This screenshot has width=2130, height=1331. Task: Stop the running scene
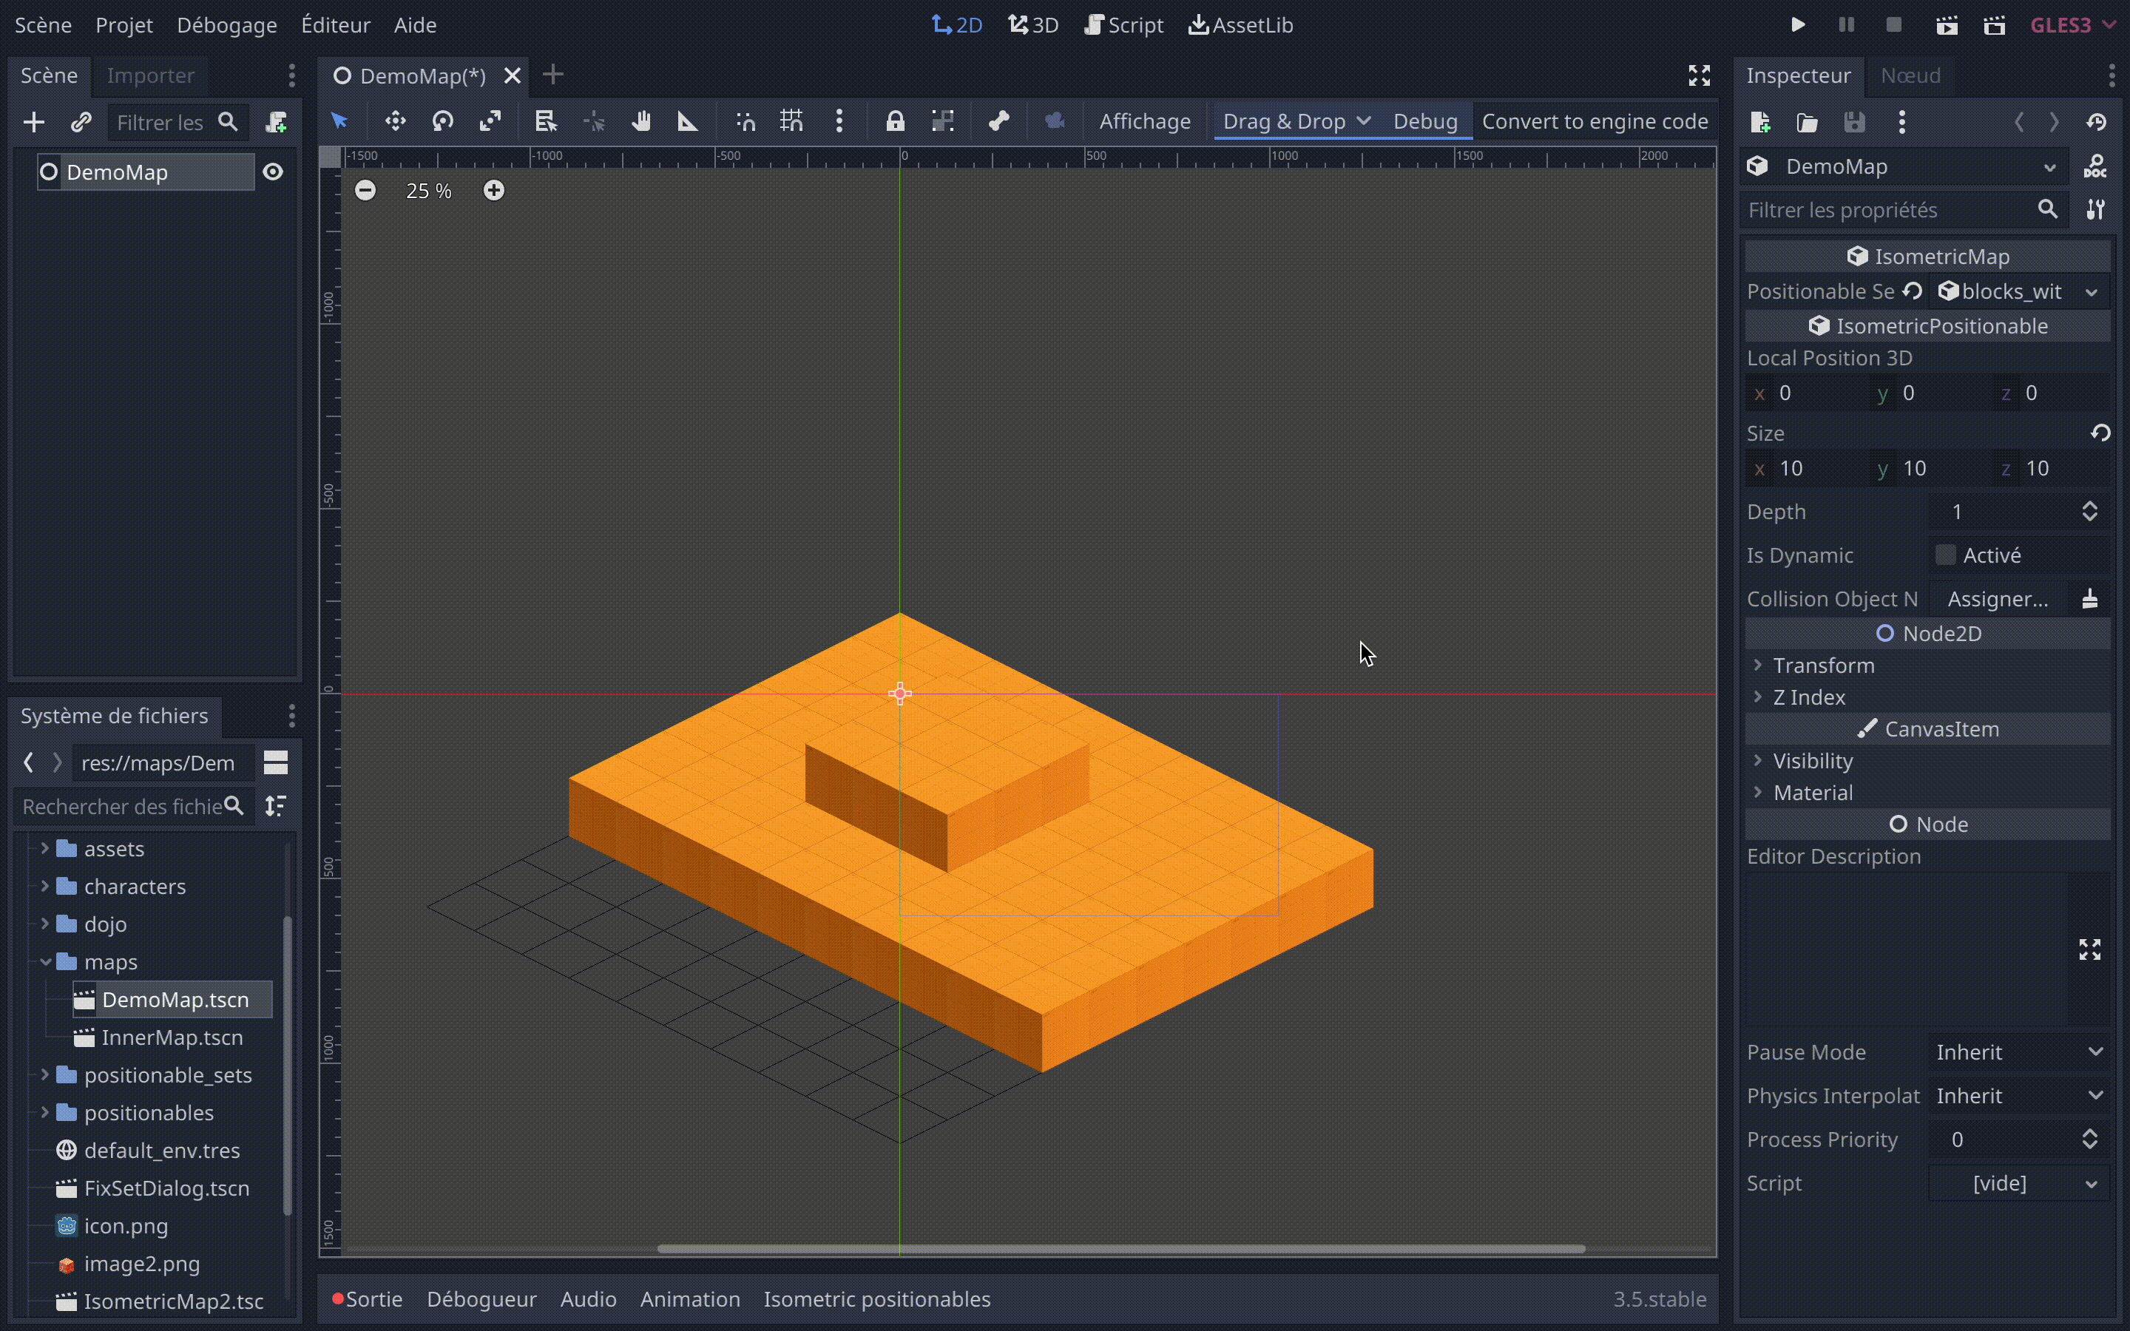(x=1894, y=24)
